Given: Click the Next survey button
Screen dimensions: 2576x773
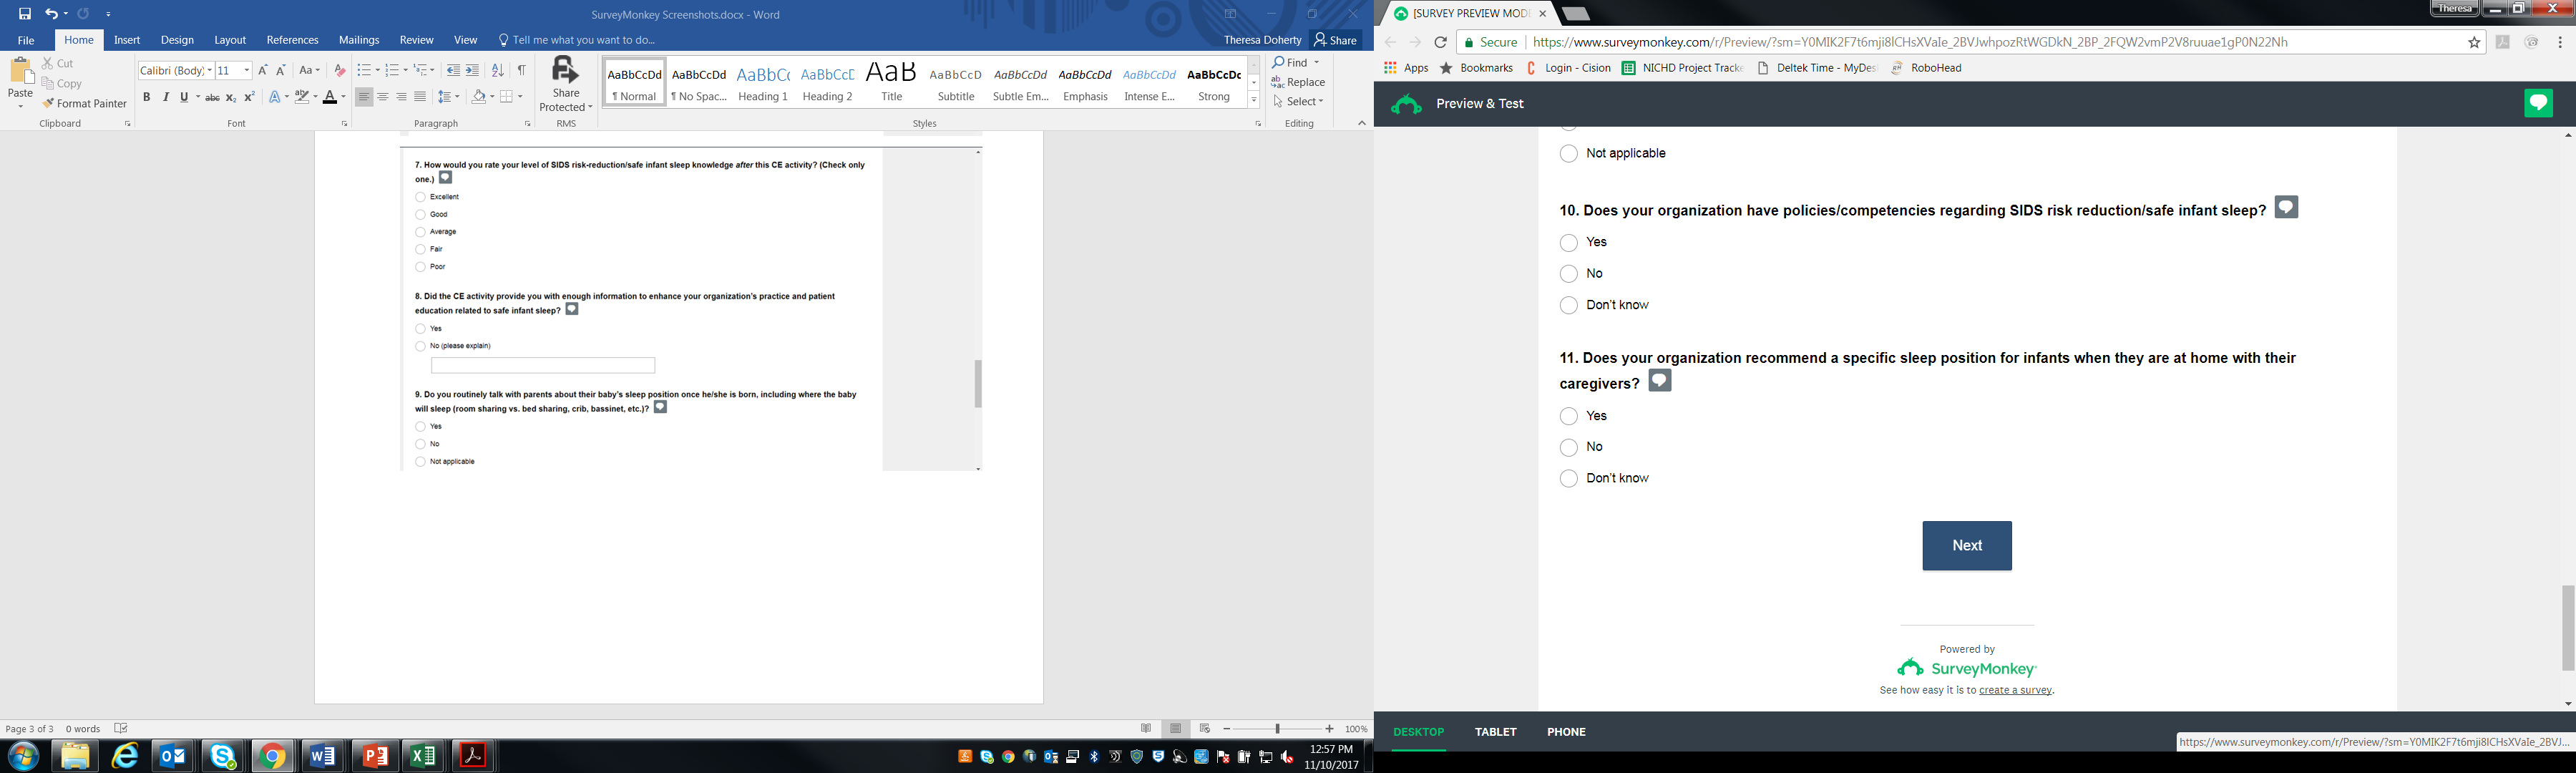Looking at the screenshot, I should (1966, 546).
